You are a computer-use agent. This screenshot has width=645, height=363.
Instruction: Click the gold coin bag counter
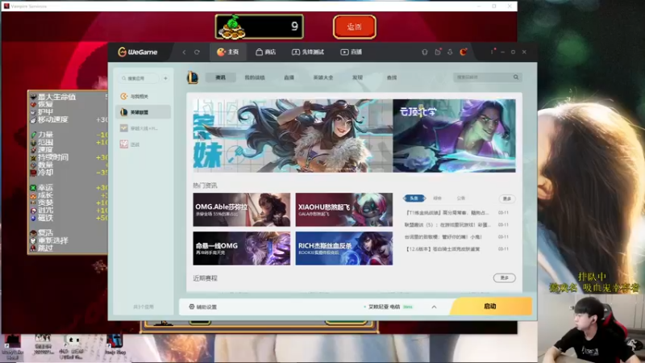[x=259, y=27]
